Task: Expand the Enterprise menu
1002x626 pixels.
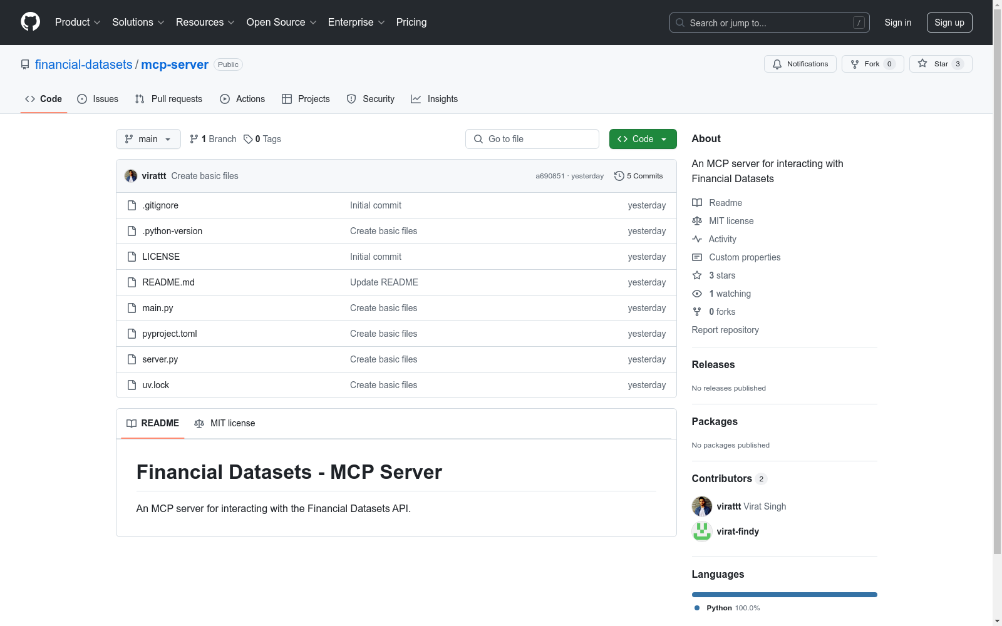Action: click(x=356, y=23)
